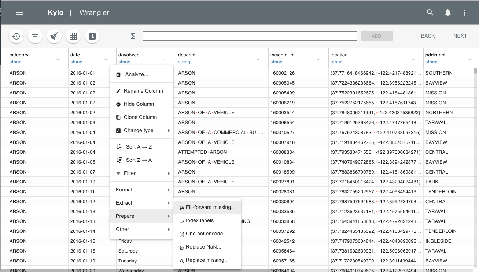Expand the dayofweek column dropdown arrow
The image size is (479, 272).
[165, 59]
